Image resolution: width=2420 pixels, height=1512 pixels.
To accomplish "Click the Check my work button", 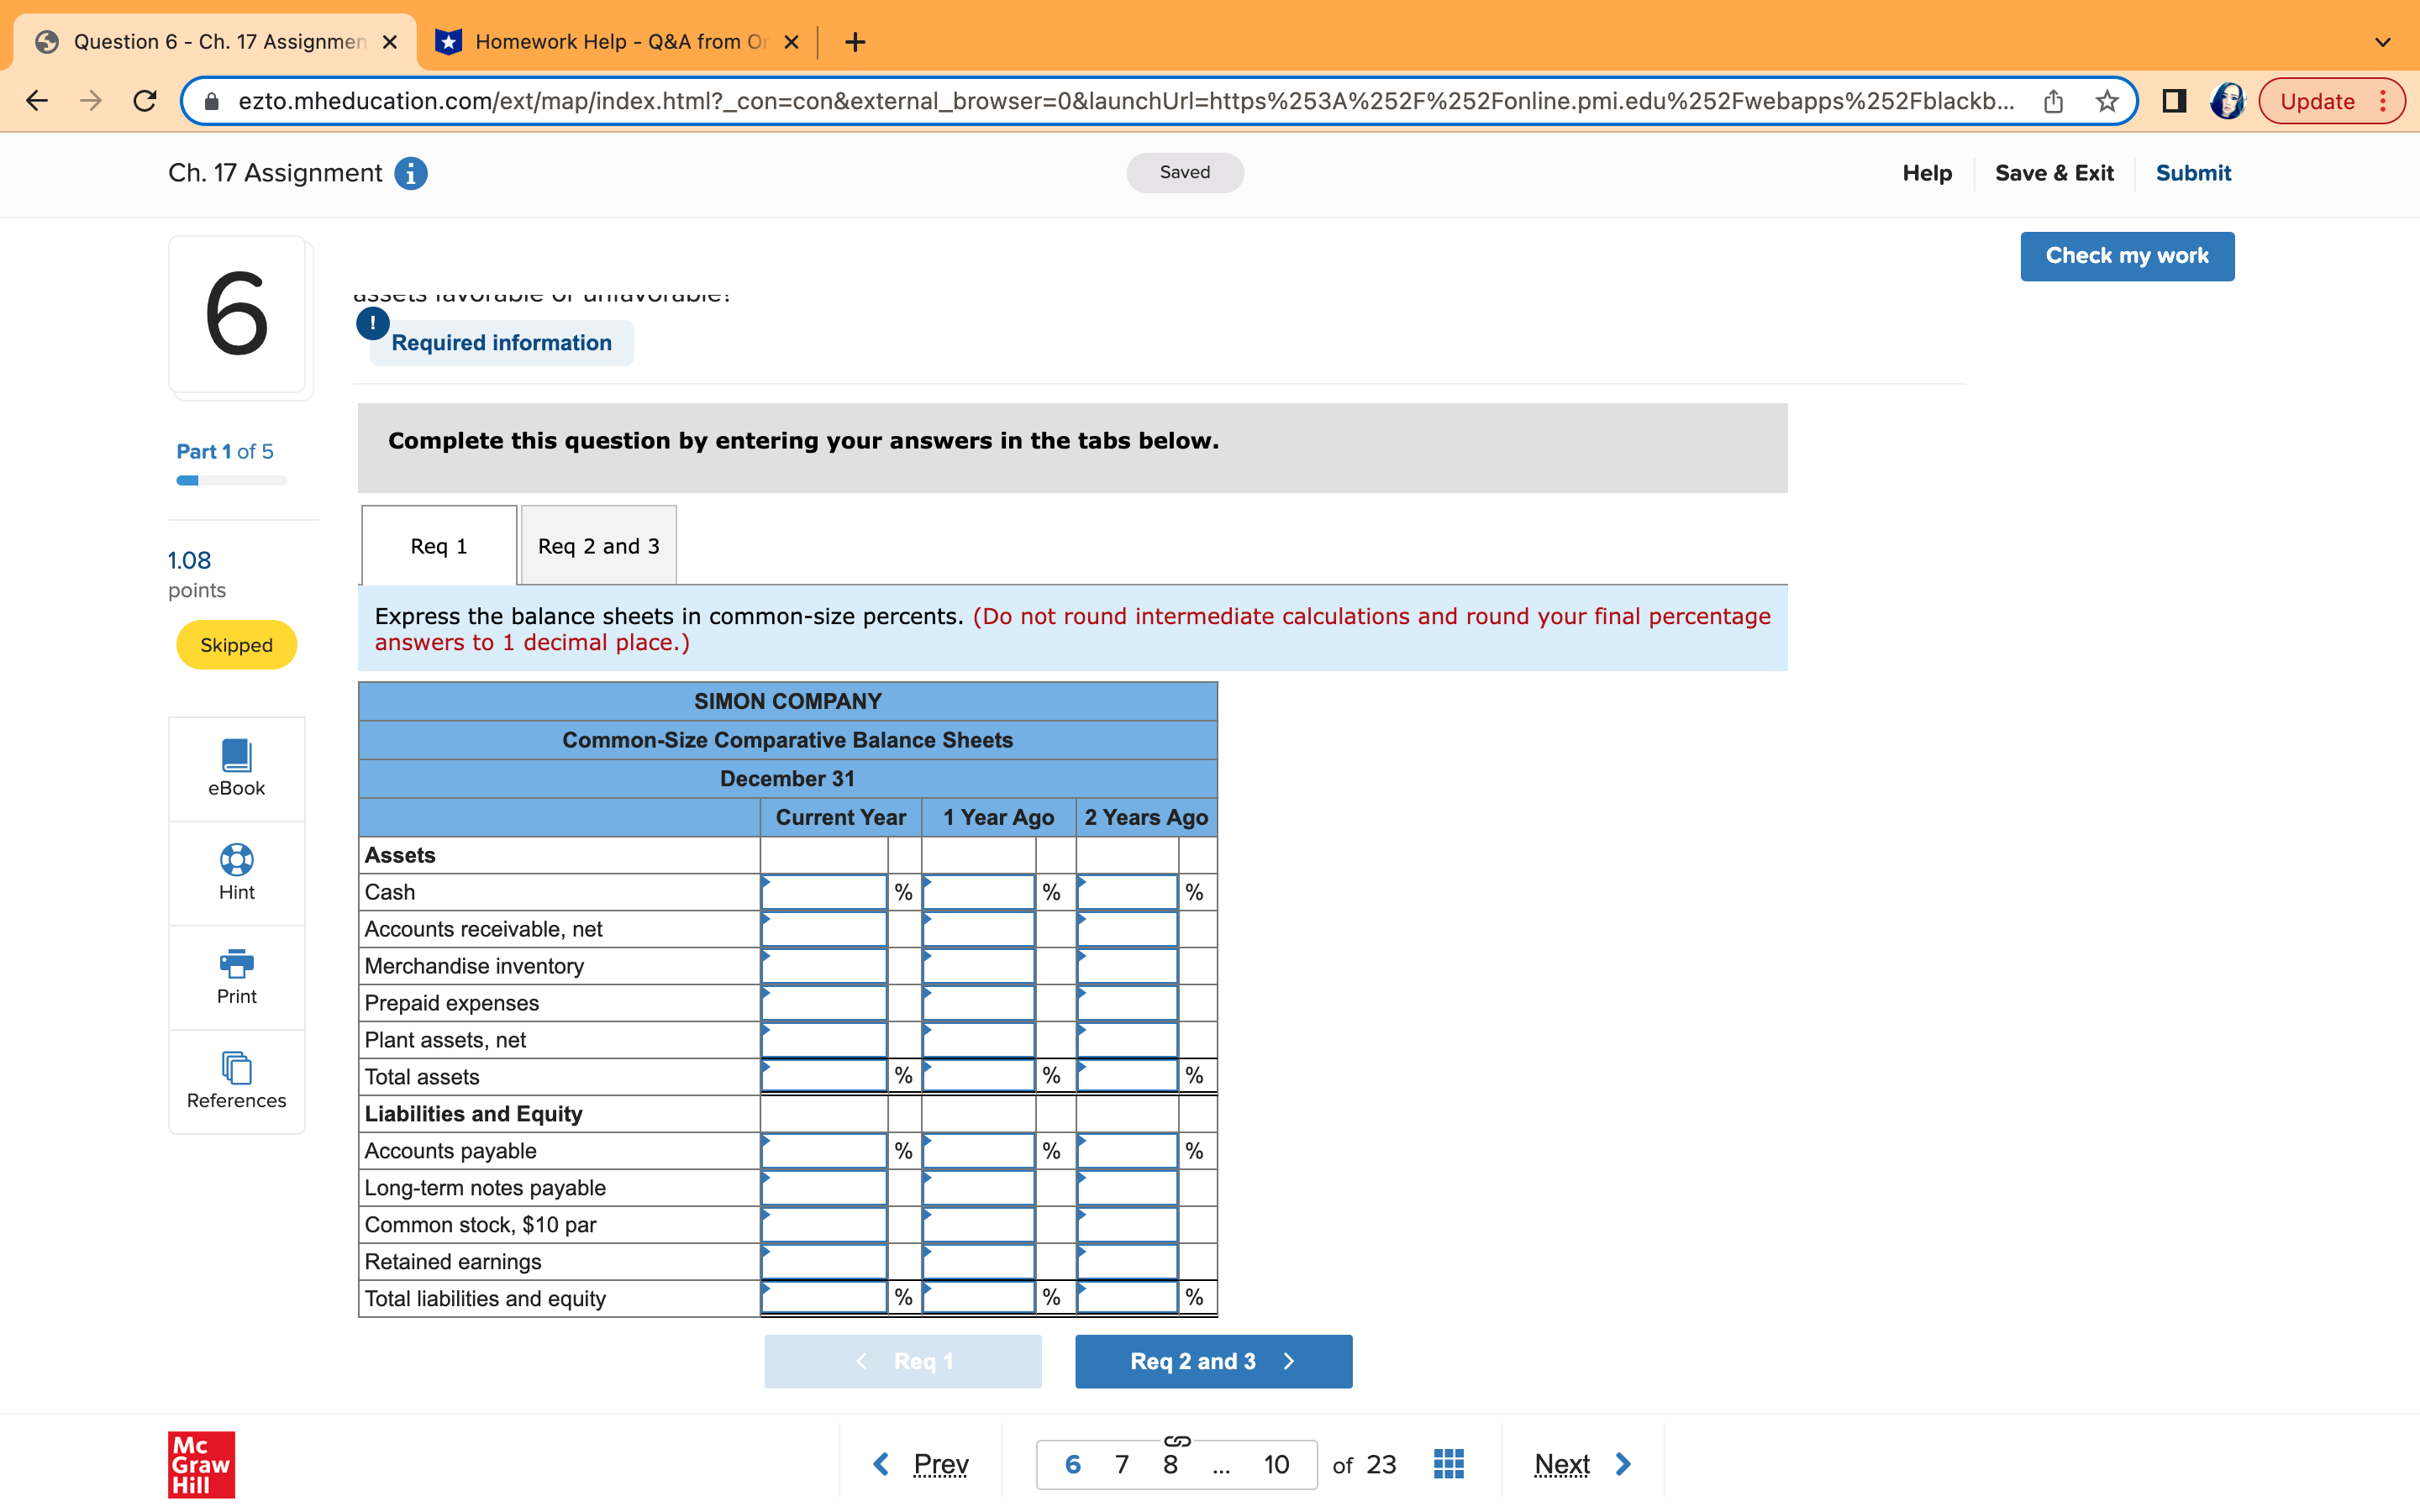I will tap(2126, 256).
